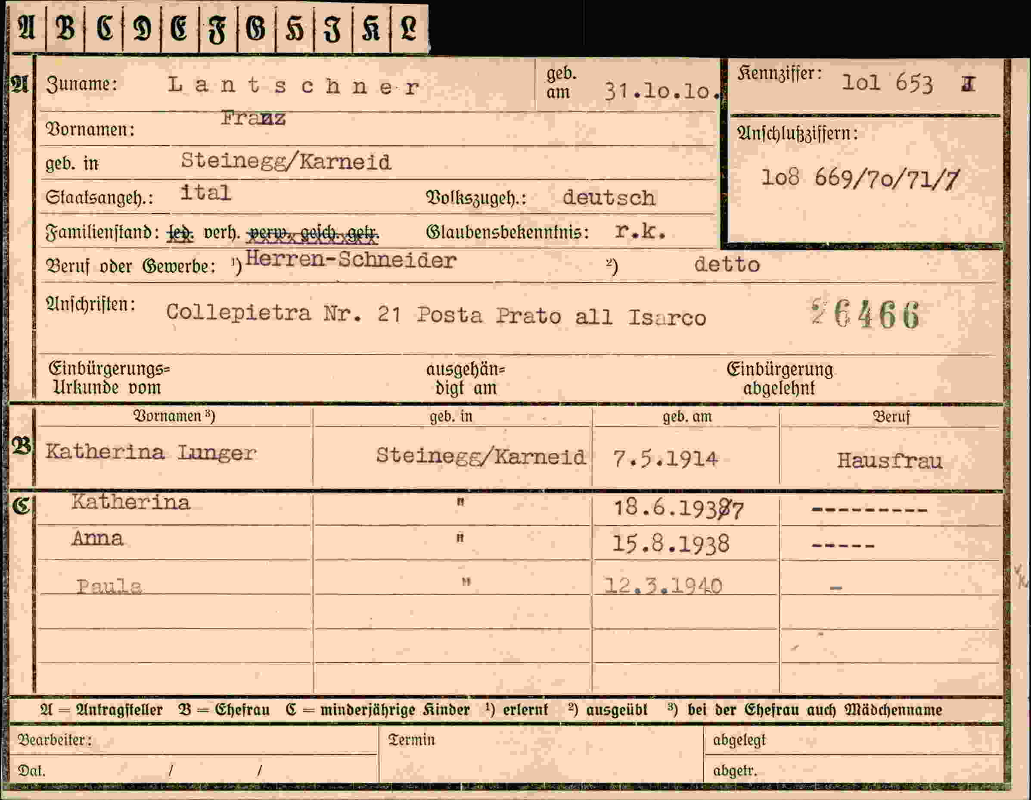Click the Bearbeiter field
The height and width of the screenshot is (800, 1031).
pos(193,741)
